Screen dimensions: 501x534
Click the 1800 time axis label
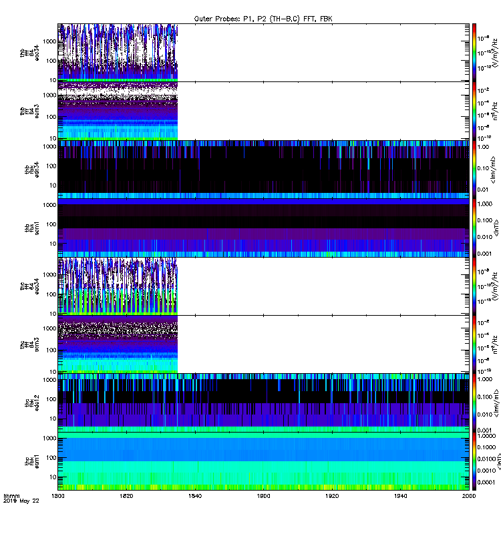point(57,496)
